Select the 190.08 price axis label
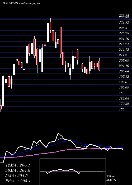Image resolution: width=132 pixels, height=185 pixels. click(124, 87)
